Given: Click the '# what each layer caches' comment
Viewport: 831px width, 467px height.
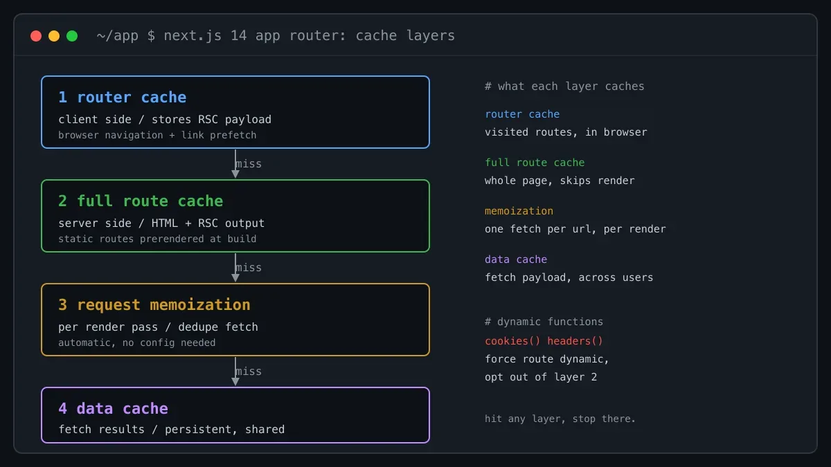Looking at the screenshot, I should coord(564,86).
